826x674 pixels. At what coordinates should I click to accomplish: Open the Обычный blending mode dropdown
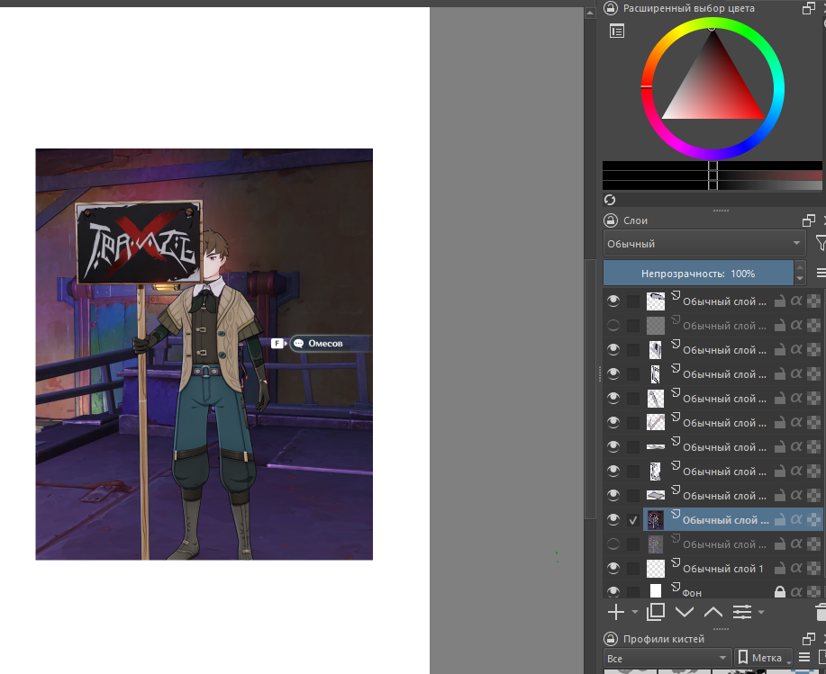click(x=704, y=243)
